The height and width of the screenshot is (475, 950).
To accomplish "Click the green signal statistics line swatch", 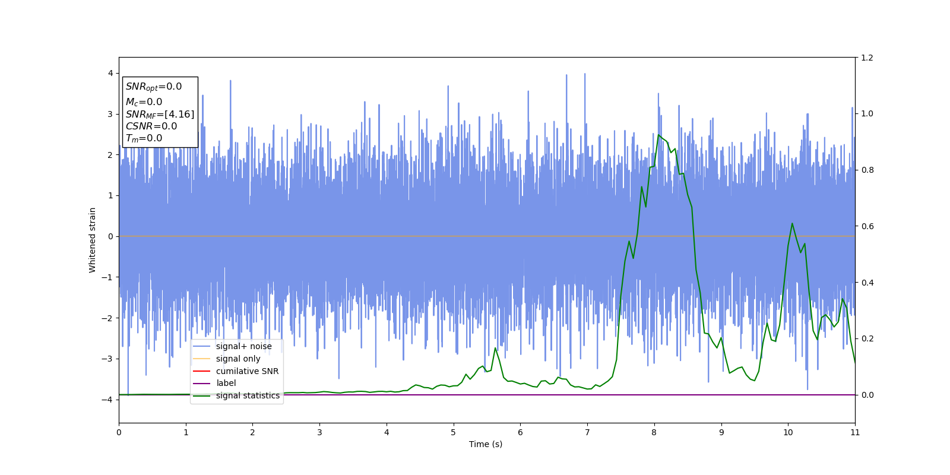I will tap(202, 395).
